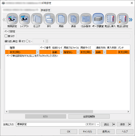Click the パンチ column header
The height and width of the screenshot is (136, 135).
click(124, 48)
